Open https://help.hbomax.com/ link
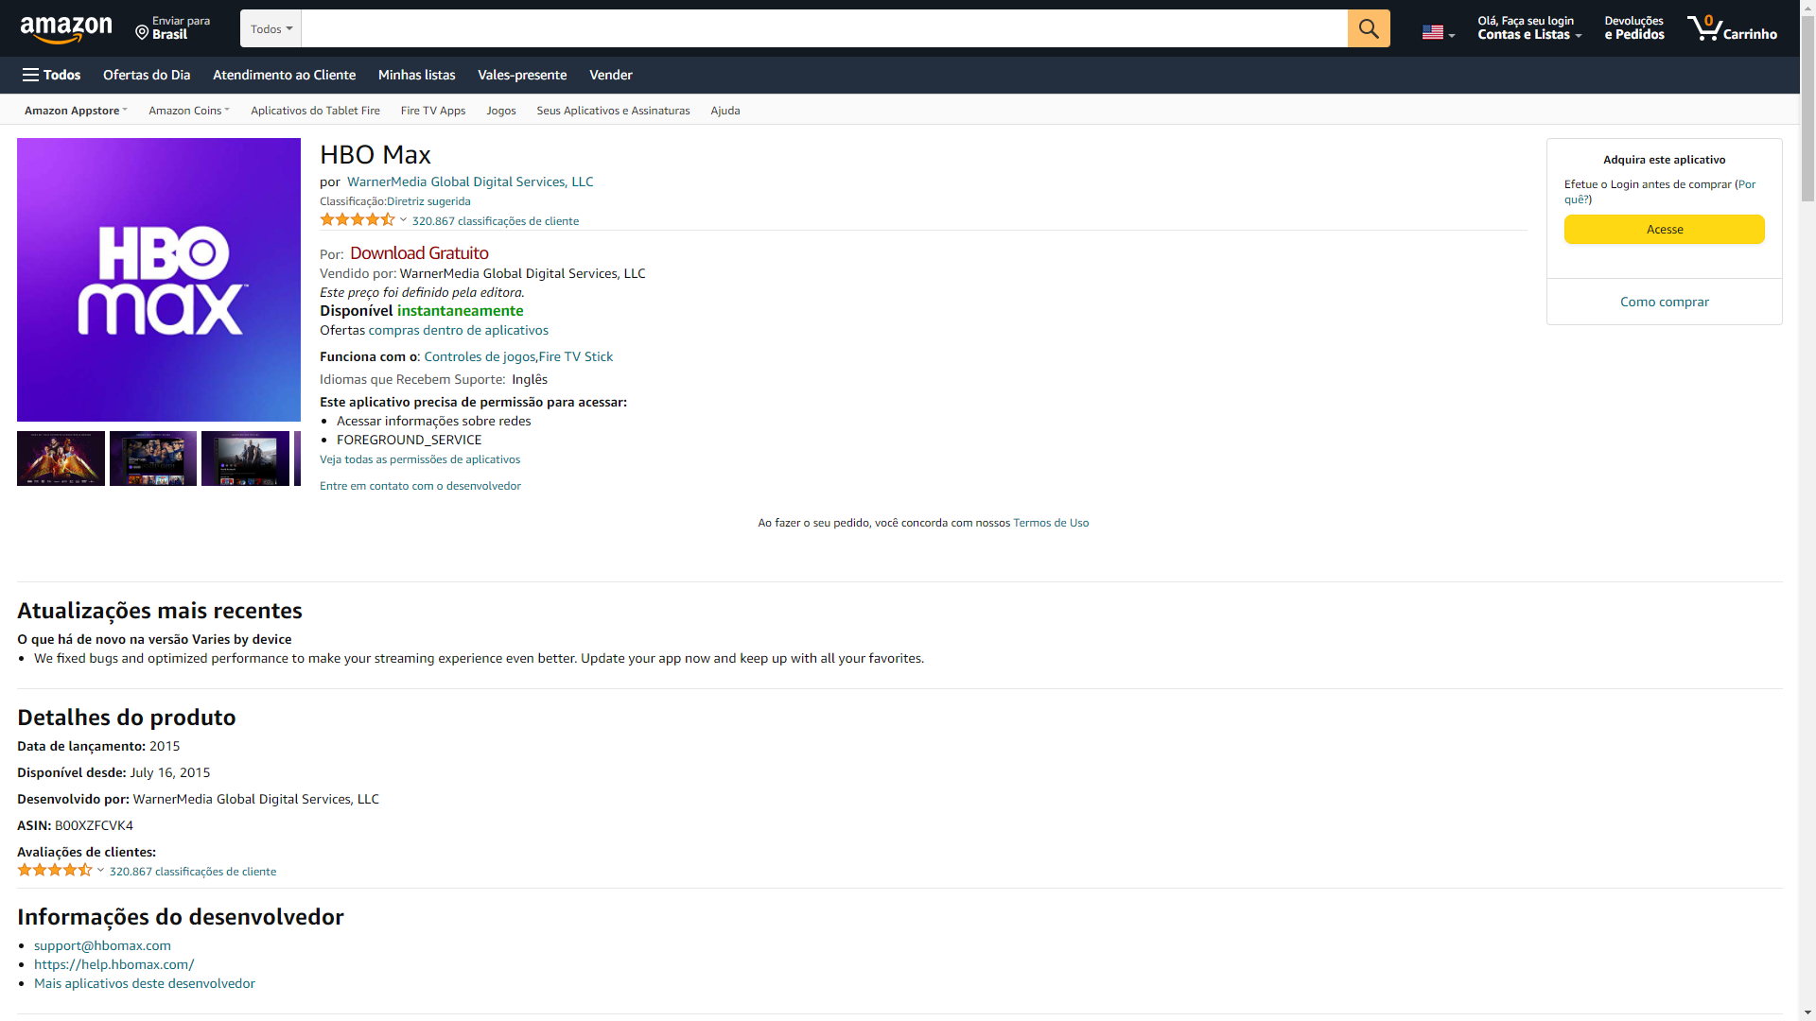Image resolution: width=1816 pixels, height=1021 pixels. [113, 964]
